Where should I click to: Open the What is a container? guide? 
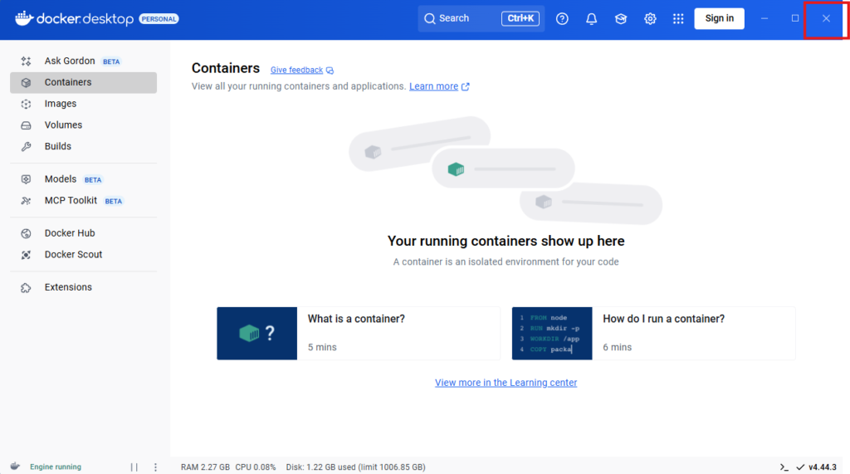coord(359,334)
